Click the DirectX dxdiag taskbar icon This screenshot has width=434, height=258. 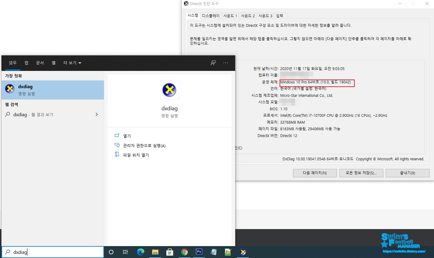(x=243, y=252)
